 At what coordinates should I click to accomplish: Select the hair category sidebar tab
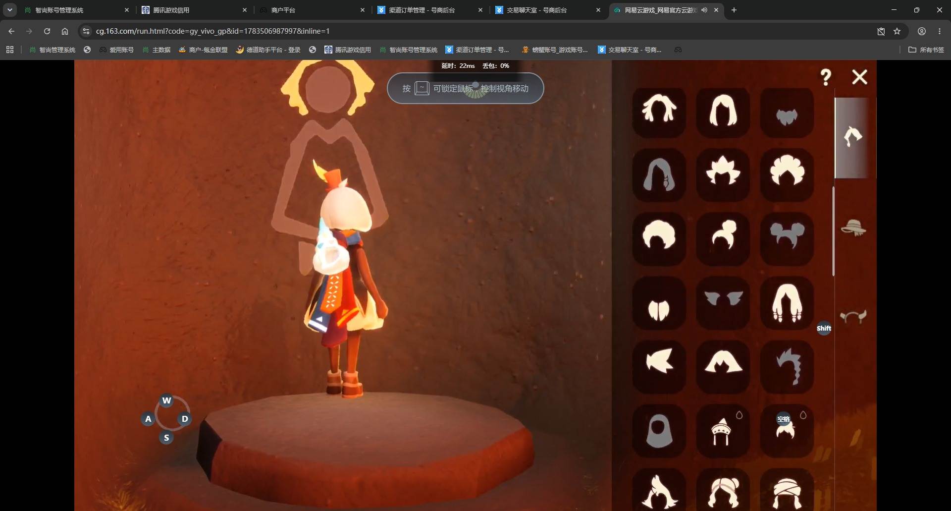(853, 137)
